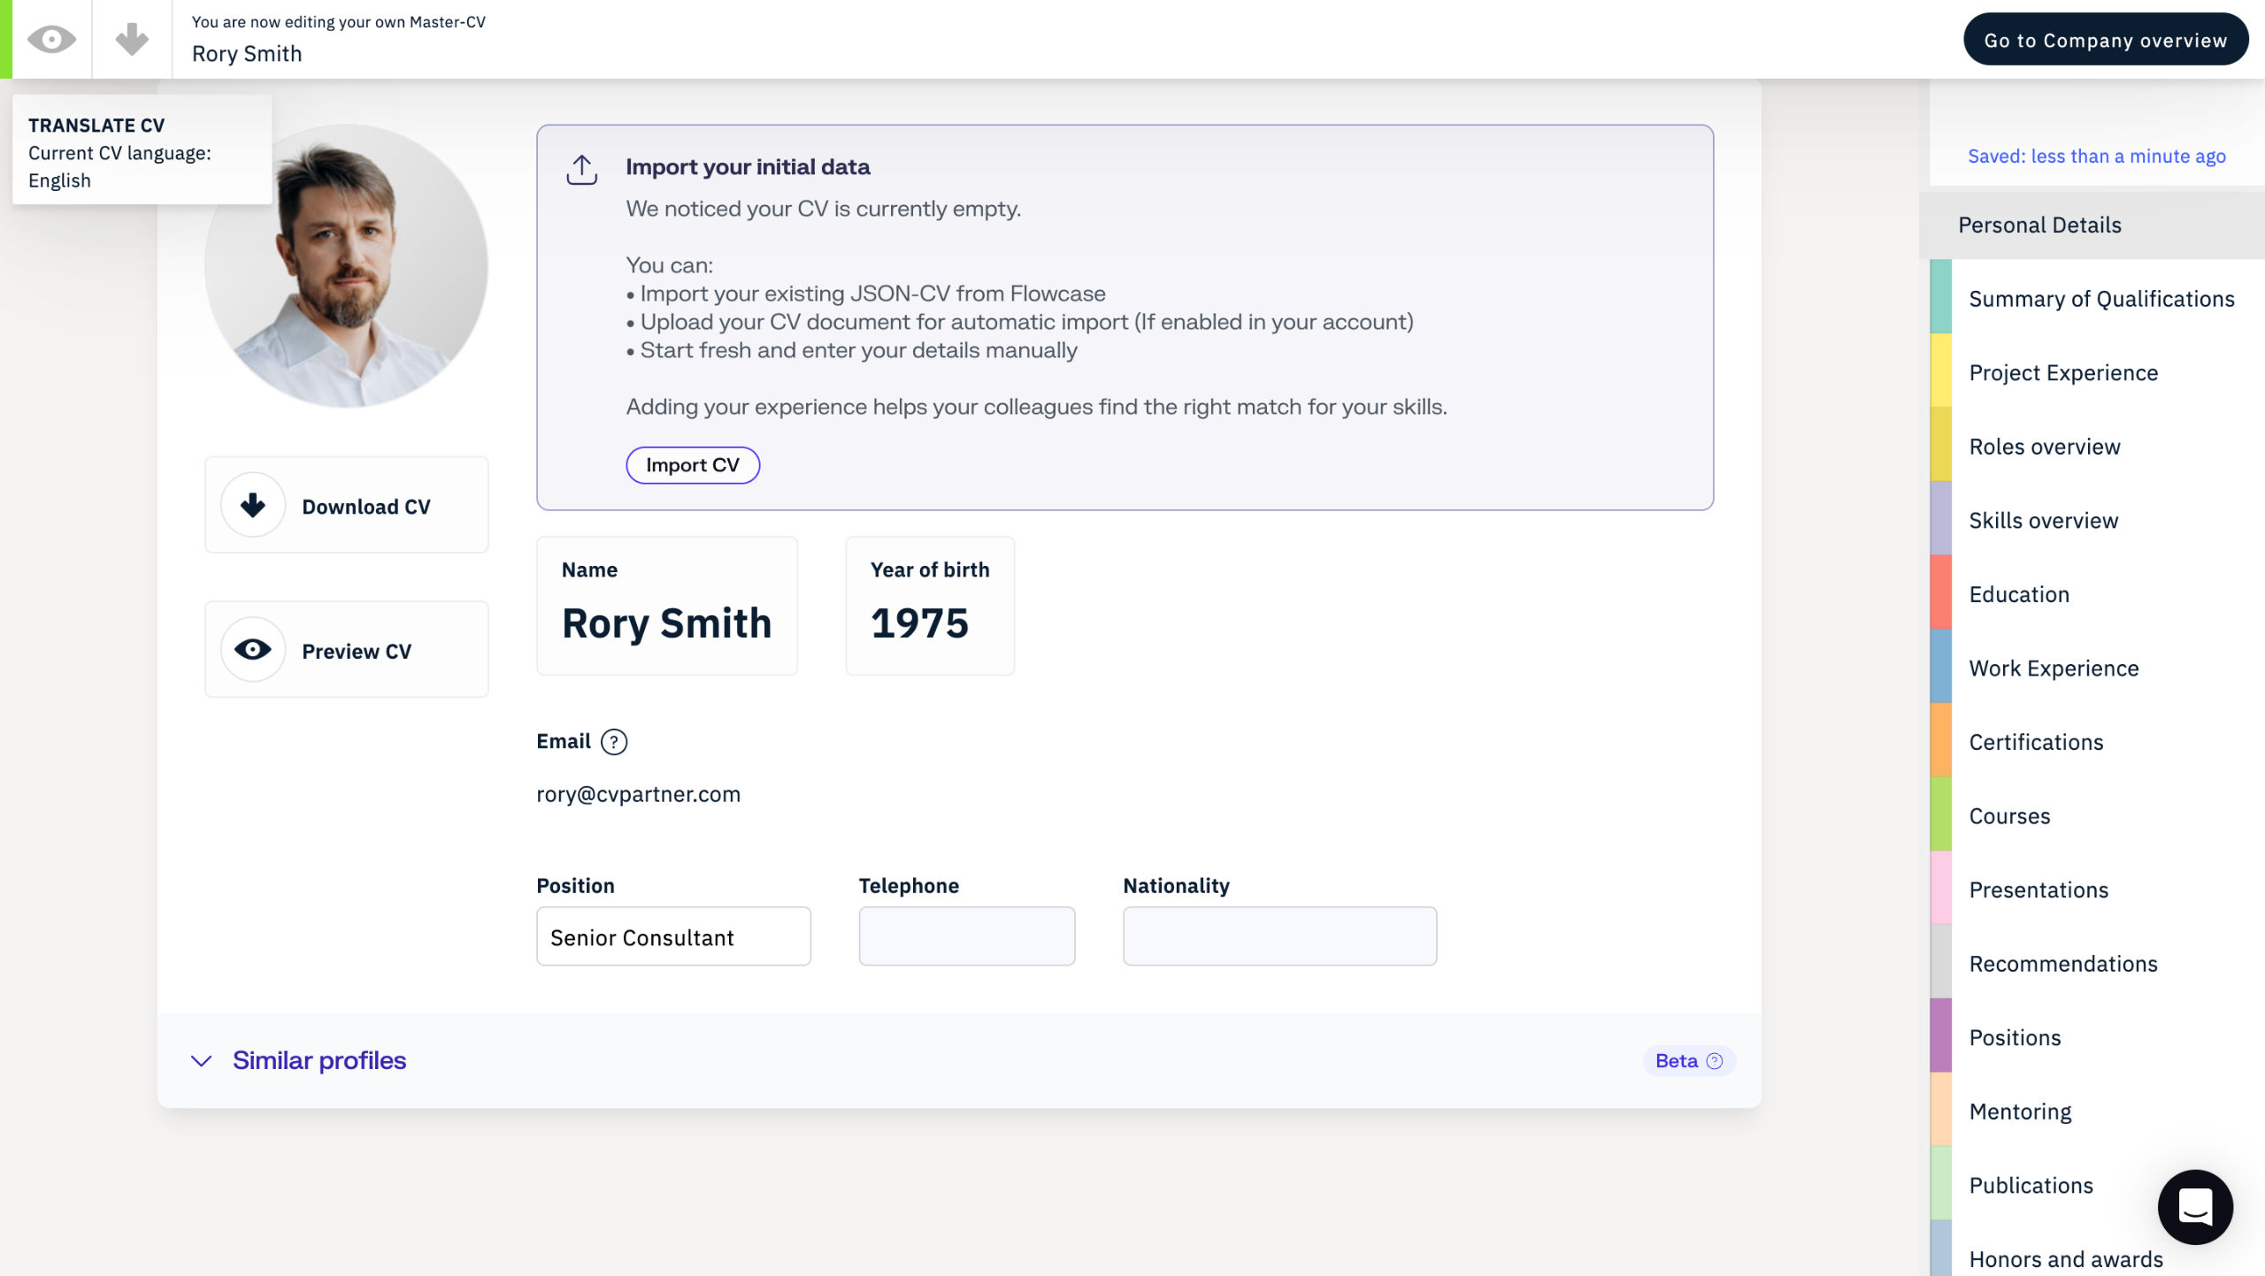
Task: Click the Download CV arrow icon
Action: pos(253,505)
